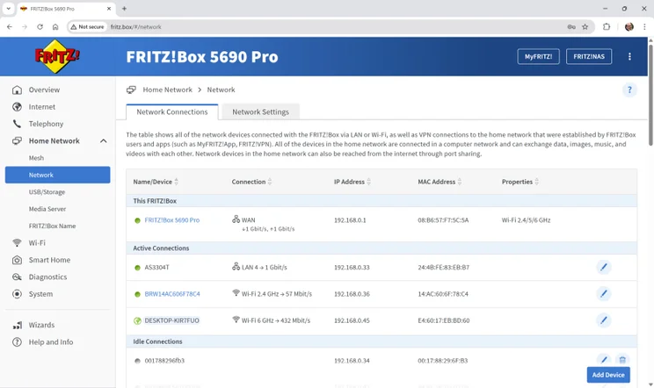Open the FRITZ!Box 5690 Pro link

click(x=171, y=220)
